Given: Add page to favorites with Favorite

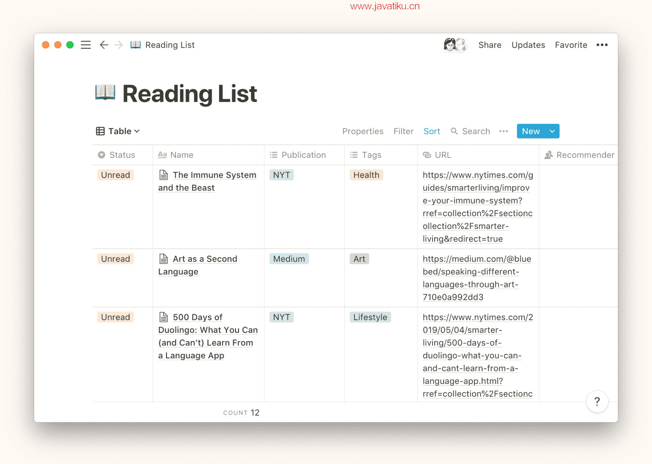Looking at the screenshot, I should [x=571, y=45].
